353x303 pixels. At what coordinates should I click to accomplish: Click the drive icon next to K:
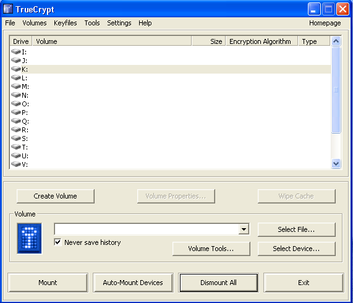[16, 69]
